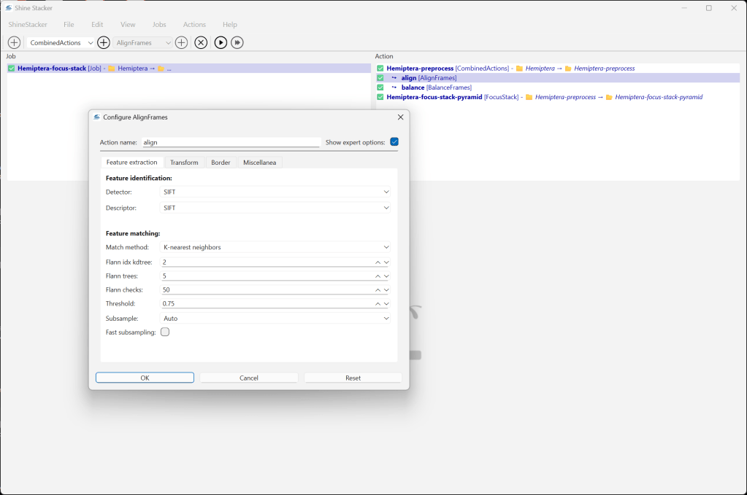Screen dimensions: 747x495
Task: Increase the Flann trees value
Action: [378, 276]
